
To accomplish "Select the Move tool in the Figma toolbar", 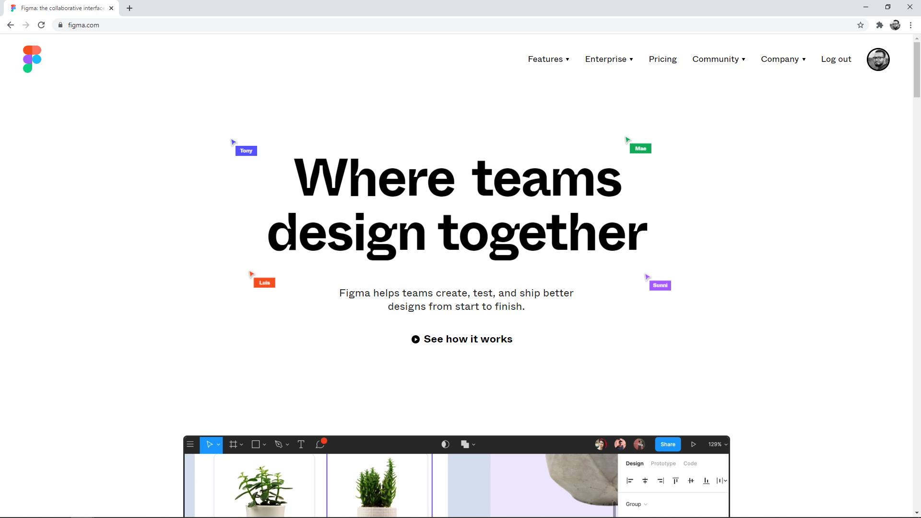I will pyautogui.click(x=210, y=444).
